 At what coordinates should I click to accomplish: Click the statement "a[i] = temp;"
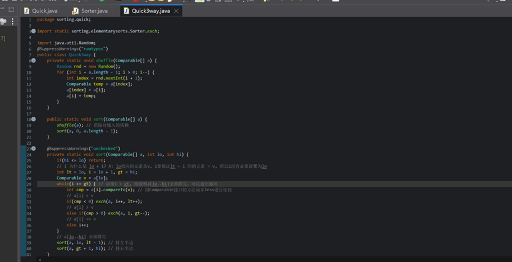81,96
